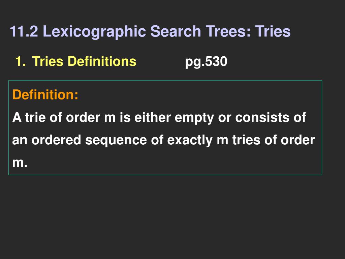
Task: Select the word "sequence" in the definition
Action: [x=116, y=141]
